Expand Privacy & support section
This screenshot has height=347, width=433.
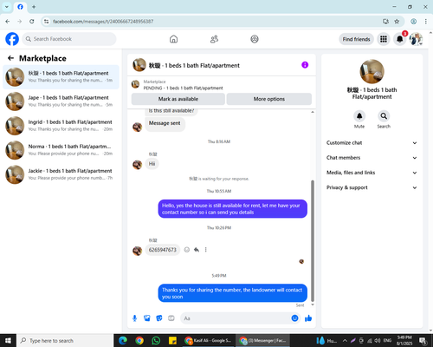pos(372,187)
